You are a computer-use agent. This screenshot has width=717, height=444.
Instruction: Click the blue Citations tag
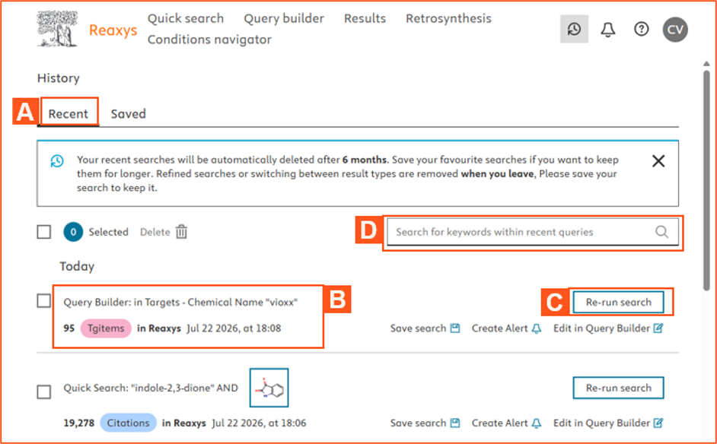(x=128, y=423)
